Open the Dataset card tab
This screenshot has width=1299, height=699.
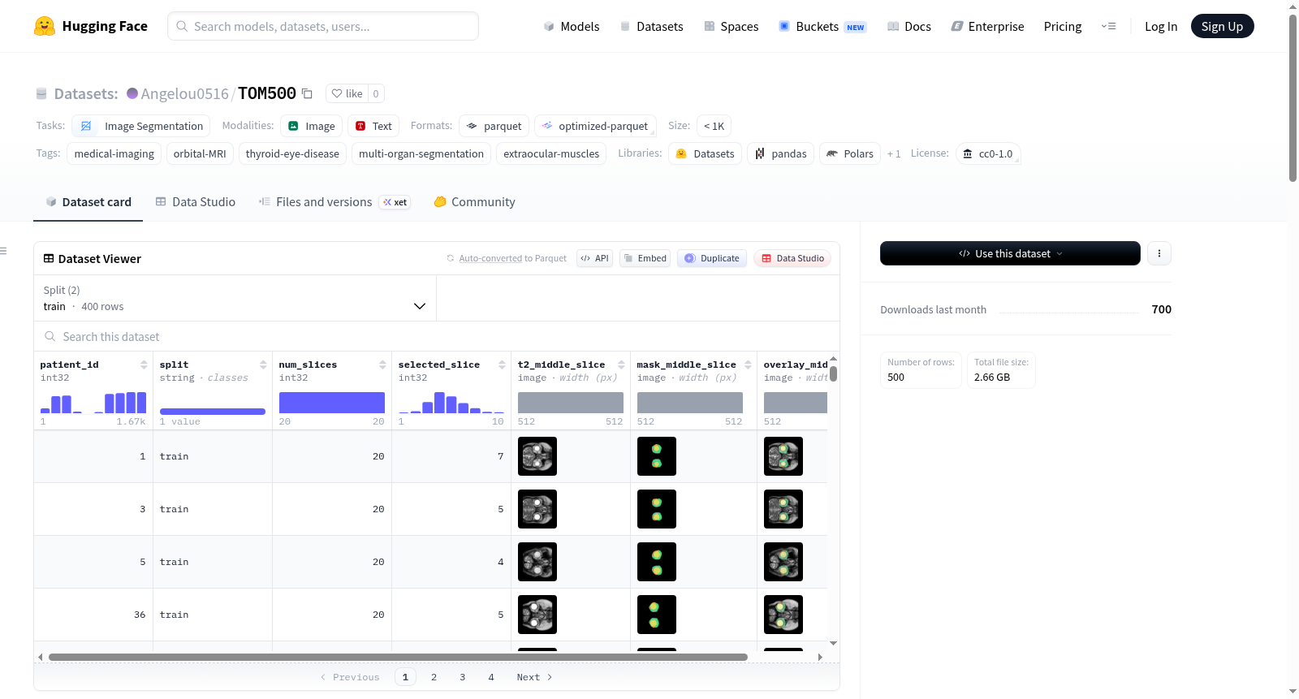[88, 202]
